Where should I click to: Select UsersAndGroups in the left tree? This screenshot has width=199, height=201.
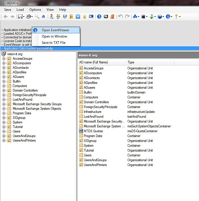(24, 136)
